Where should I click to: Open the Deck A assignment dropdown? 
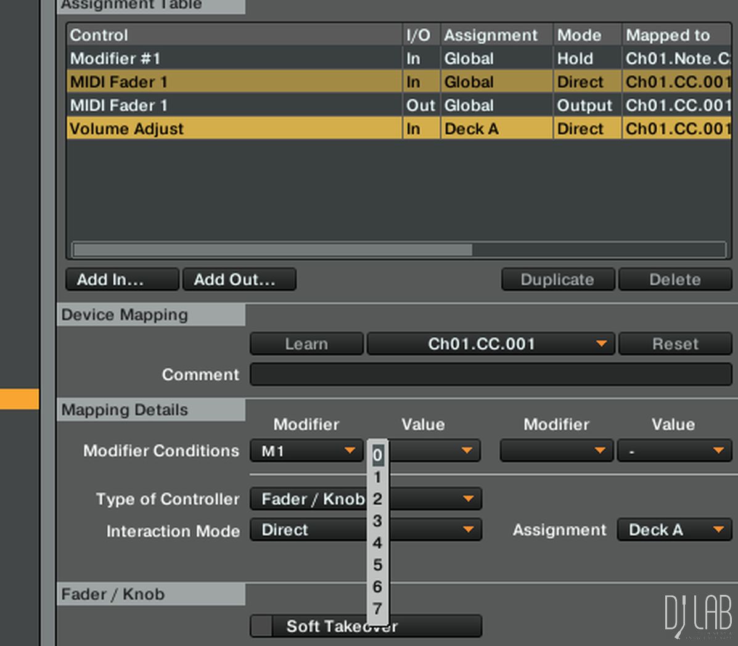click(x=674, y=530)
